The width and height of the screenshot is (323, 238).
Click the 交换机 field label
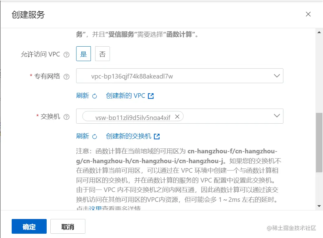(x=50, y=117)
